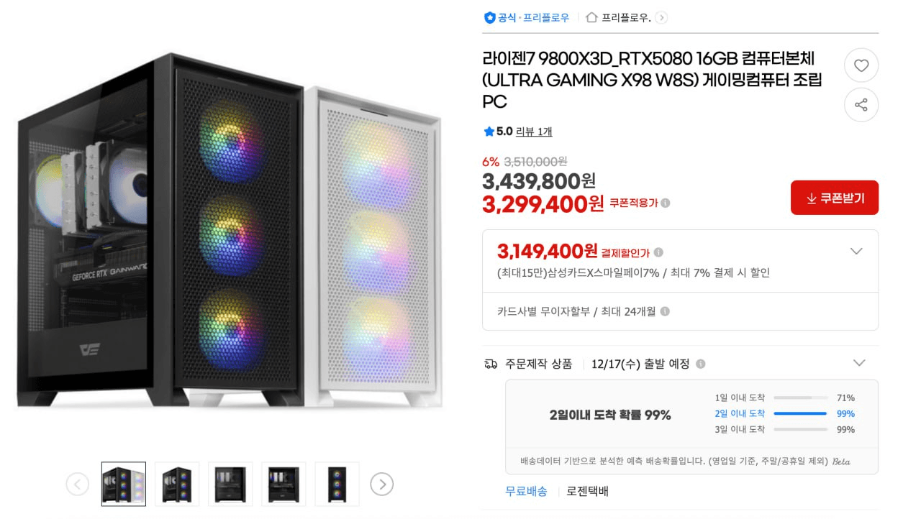Screen dimensions: 921x519
Task: Click info icon beside 쿠폰적용가
Action: [x=666, y=203]
